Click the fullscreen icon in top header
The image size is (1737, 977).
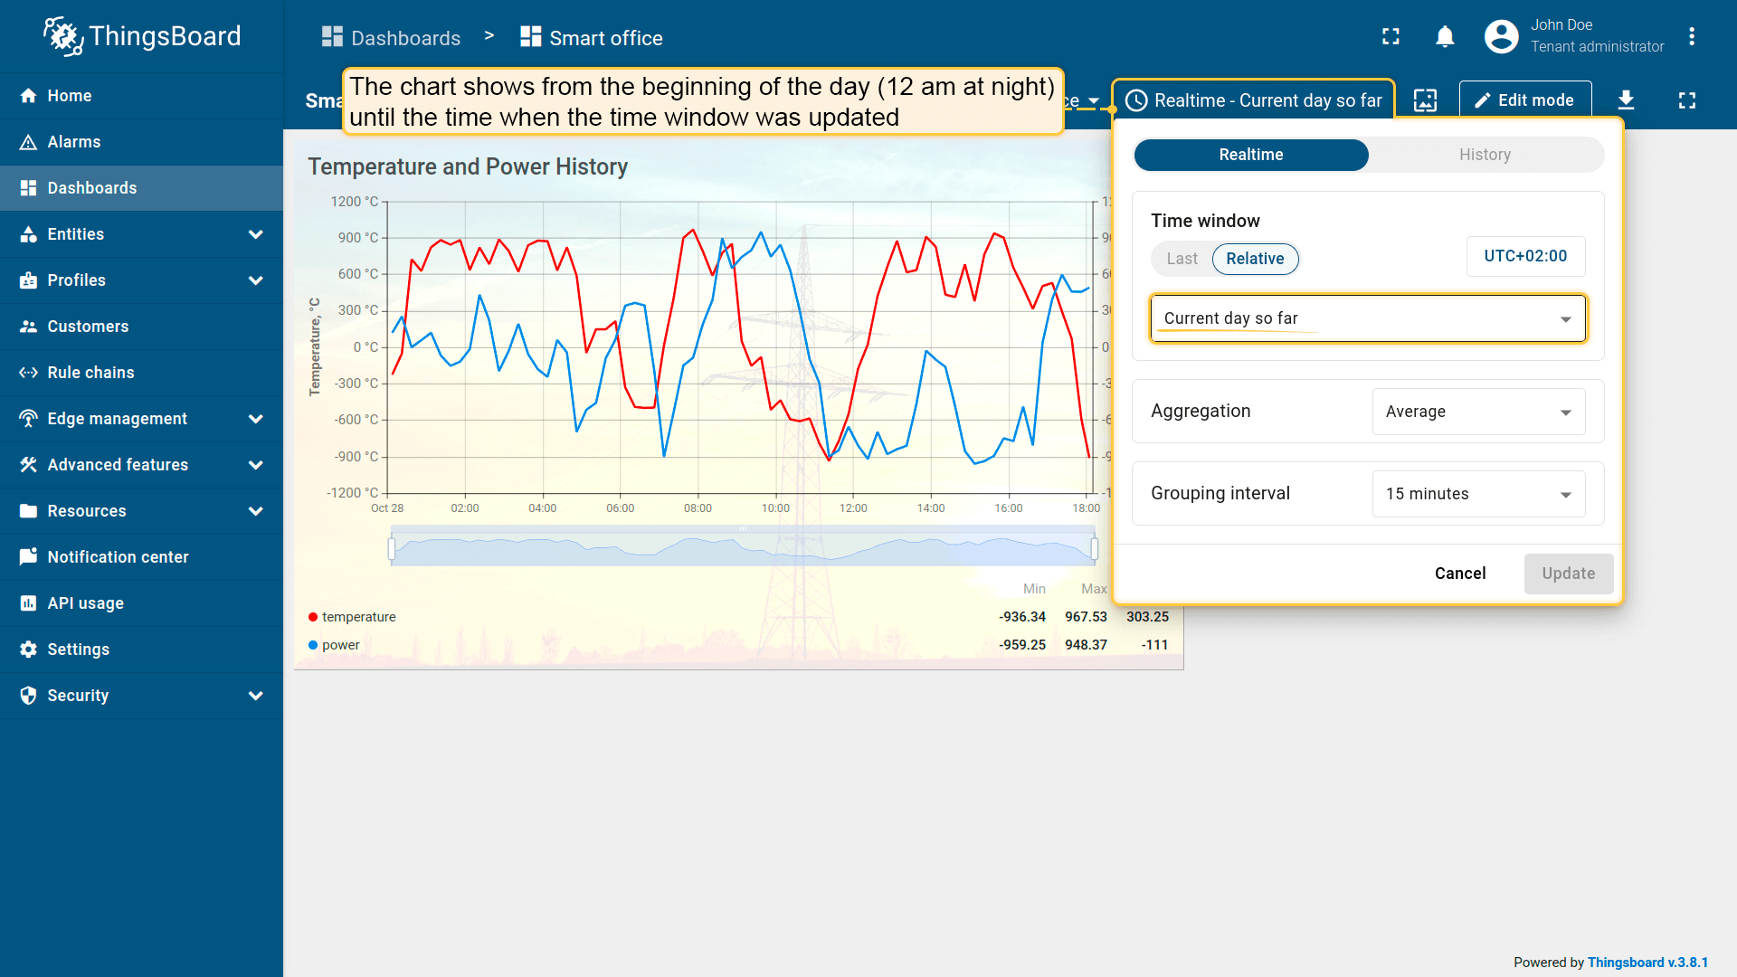(1391, 37)
